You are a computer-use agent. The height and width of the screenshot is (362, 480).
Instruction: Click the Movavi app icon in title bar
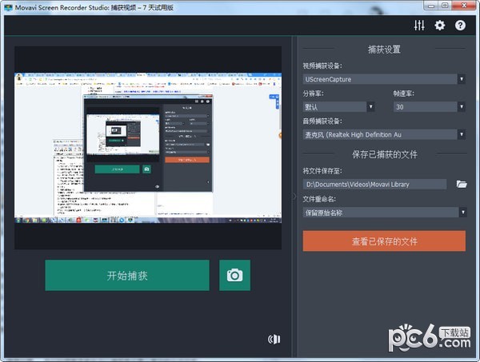(7, 7)
